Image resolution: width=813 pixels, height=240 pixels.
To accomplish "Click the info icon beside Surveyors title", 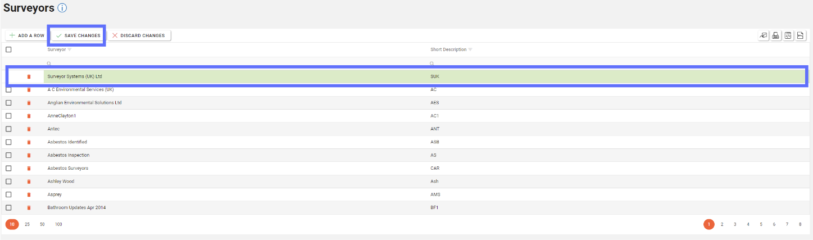I will coord(62,8).
